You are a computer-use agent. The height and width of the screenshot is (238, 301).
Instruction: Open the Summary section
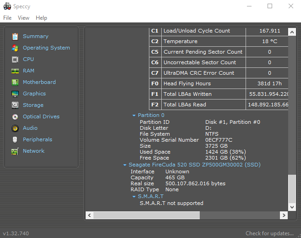coord(36,36)
